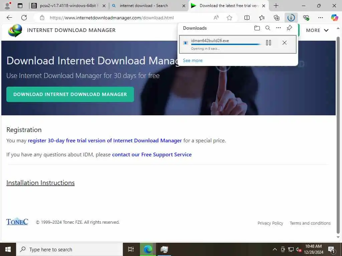
Task: Open the tab actions menu icon
Action: point(20,6)
